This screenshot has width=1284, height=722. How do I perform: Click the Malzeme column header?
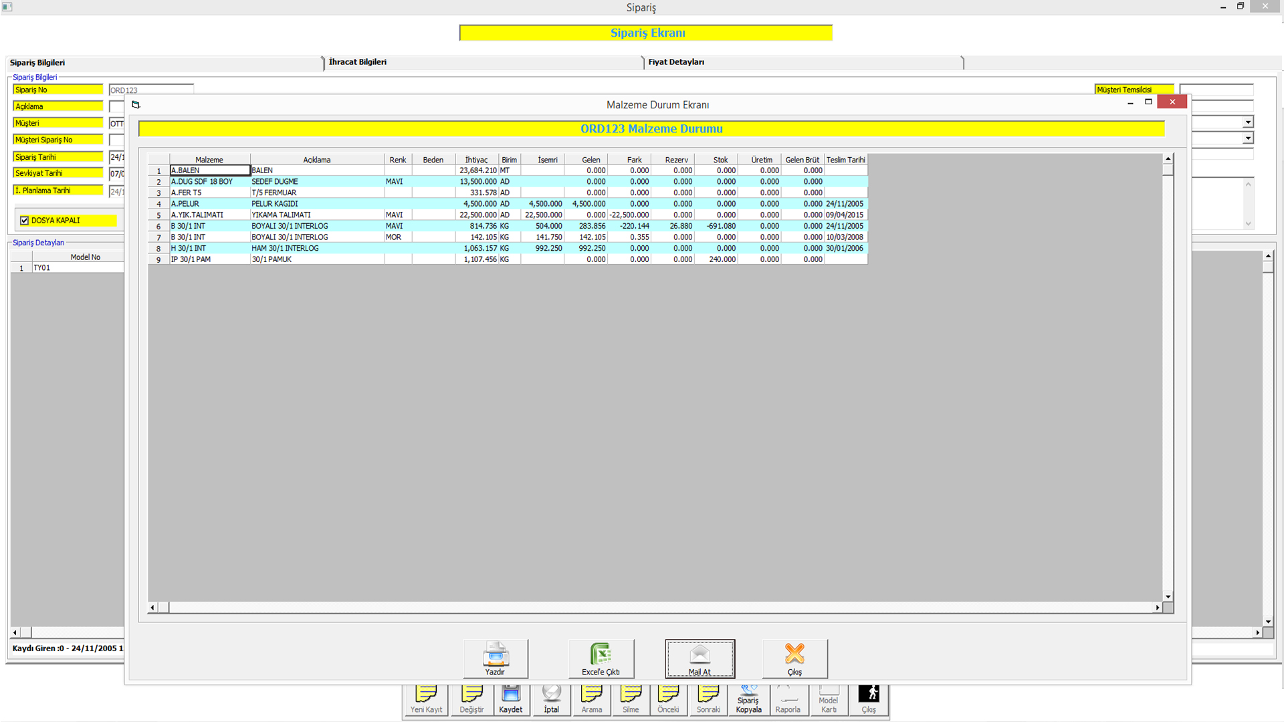pos(209,160)
